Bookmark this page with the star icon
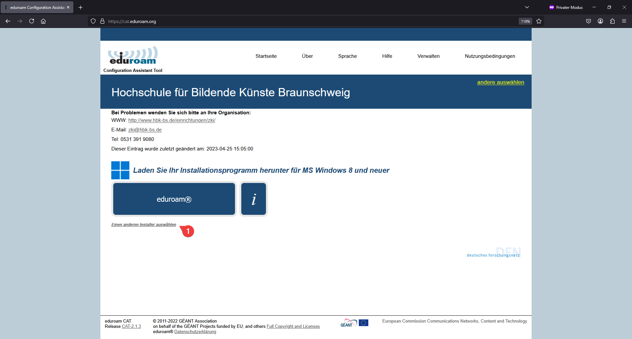The width and height of the screenshot is (632, 339). 539,21
